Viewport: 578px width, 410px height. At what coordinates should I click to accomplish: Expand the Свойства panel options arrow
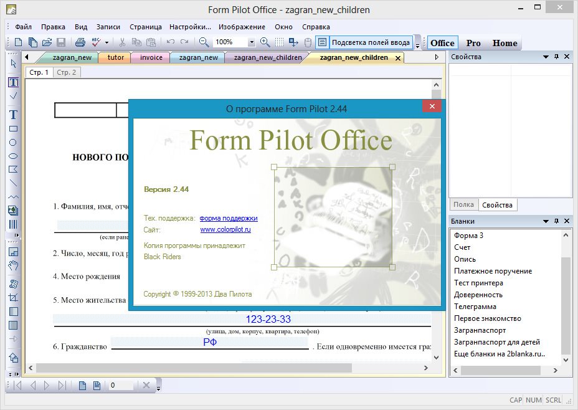[x=545, y=57]
